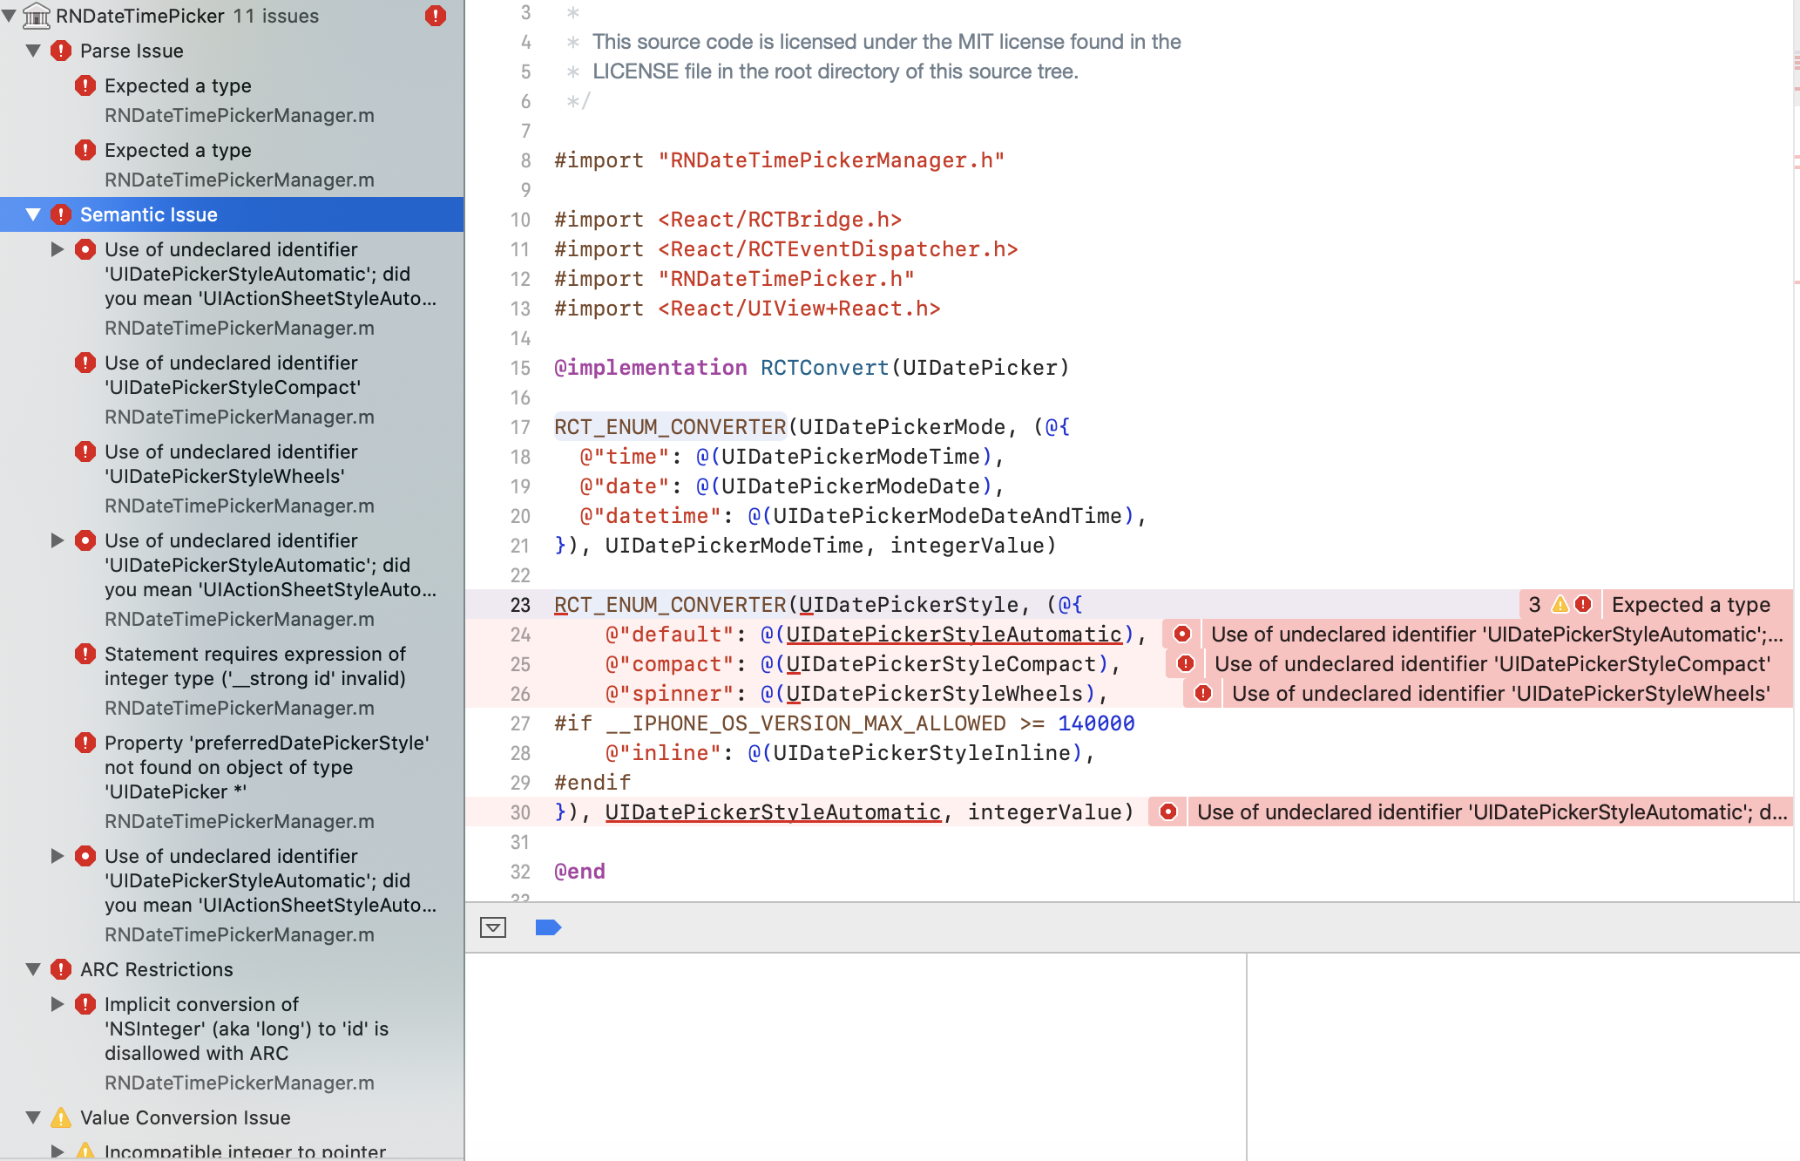Click the error badge beside ARC Restrictions

pyautogui.click(x=59, y=969)
